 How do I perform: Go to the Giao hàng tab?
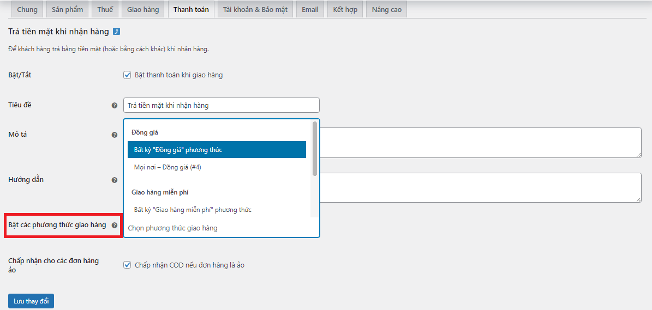coord(143,9)
